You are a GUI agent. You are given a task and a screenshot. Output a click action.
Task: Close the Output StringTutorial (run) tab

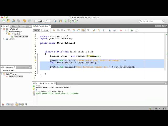[x=55, y=83]
